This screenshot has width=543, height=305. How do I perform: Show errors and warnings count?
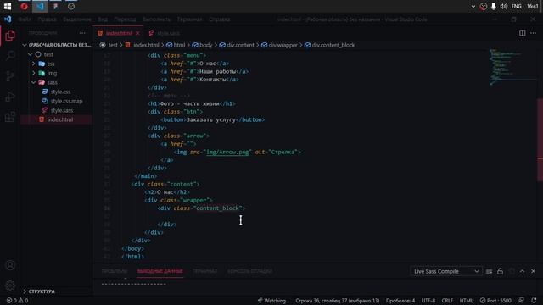pos(17,301)
